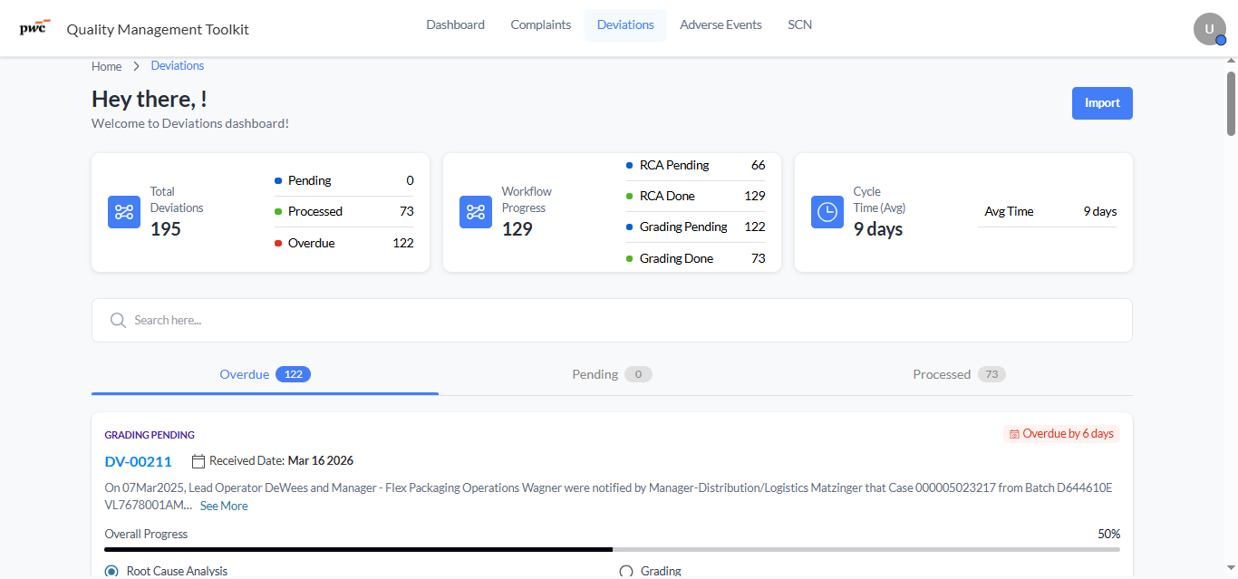Click the Import button
1238x579 pixels.
tap(1102, 103)
